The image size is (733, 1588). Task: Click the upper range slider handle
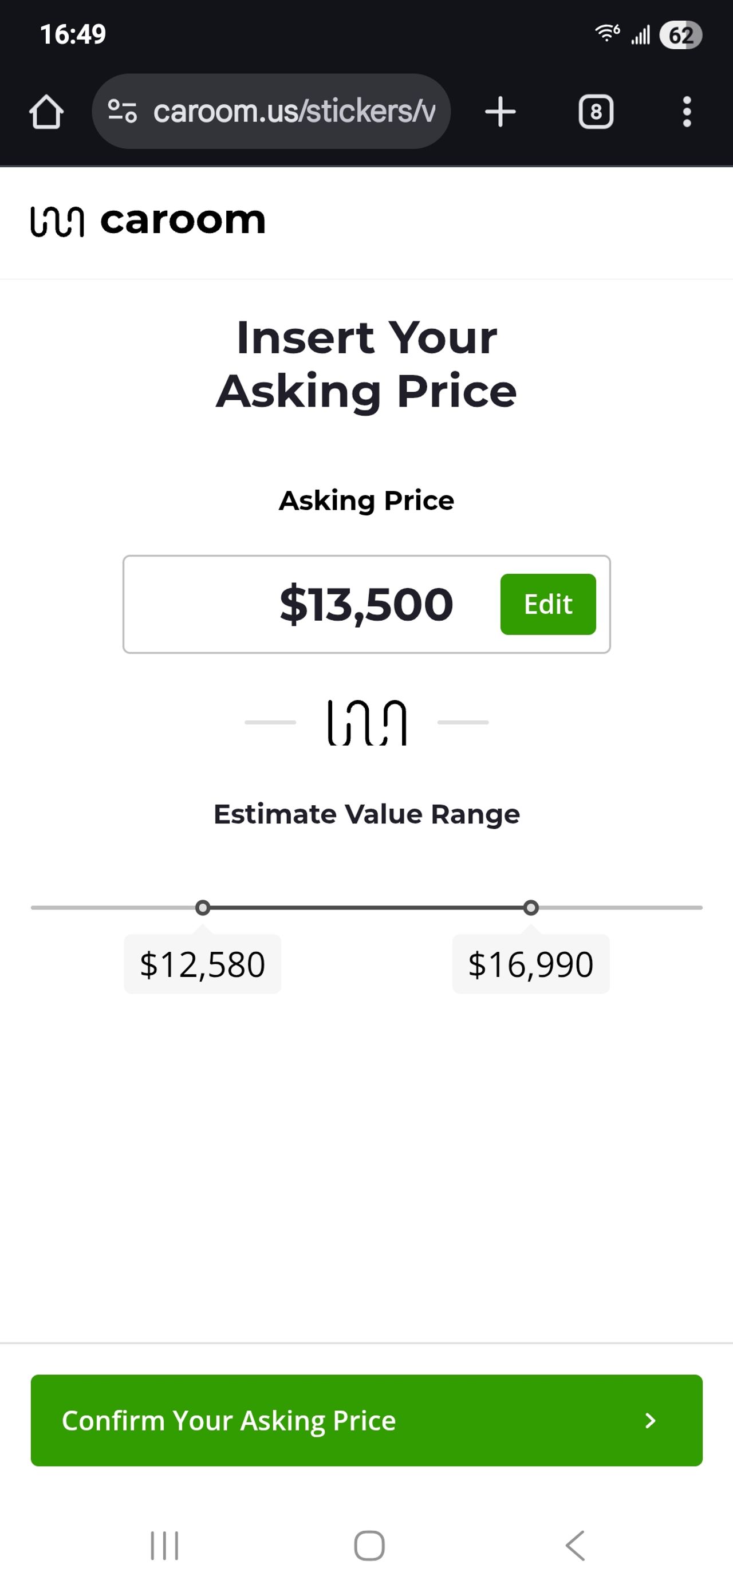531,908
